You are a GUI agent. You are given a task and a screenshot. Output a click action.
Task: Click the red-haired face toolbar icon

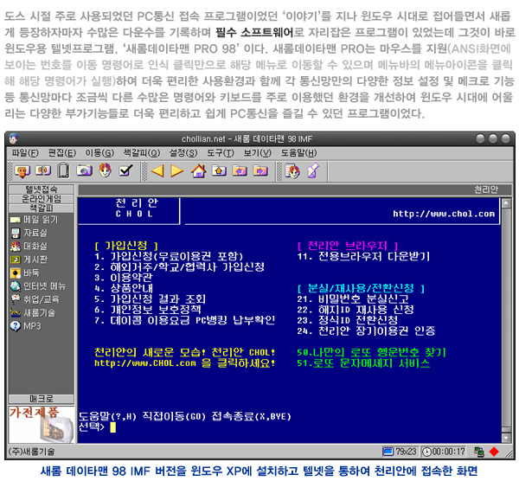pyautogui.click(x=105, y=170)
